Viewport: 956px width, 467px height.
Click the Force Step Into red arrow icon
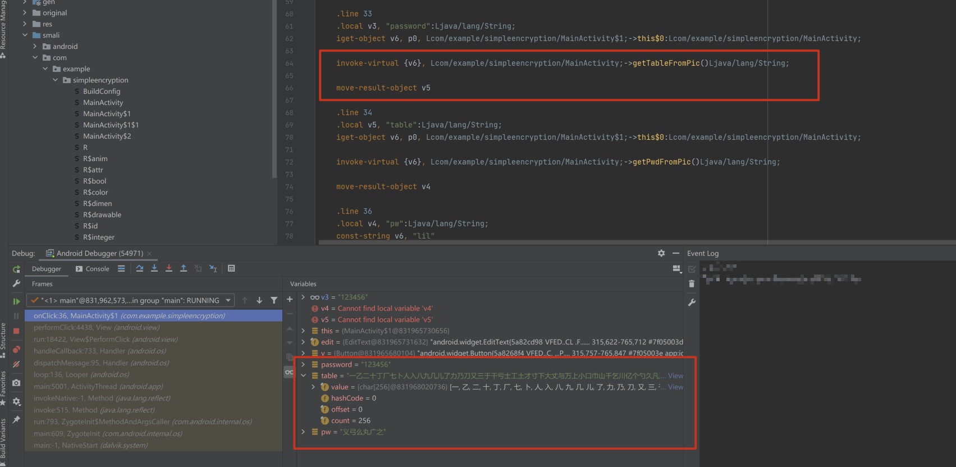(169, 268)
